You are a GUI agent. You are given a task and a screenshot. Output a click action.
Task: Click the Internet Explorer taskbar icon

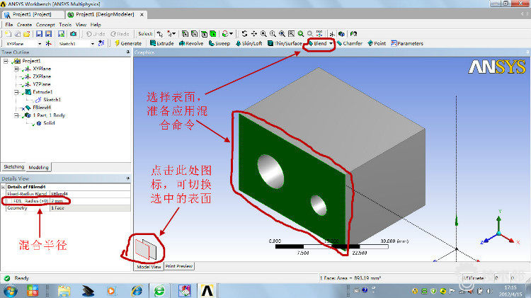click(x=137, y=291)
